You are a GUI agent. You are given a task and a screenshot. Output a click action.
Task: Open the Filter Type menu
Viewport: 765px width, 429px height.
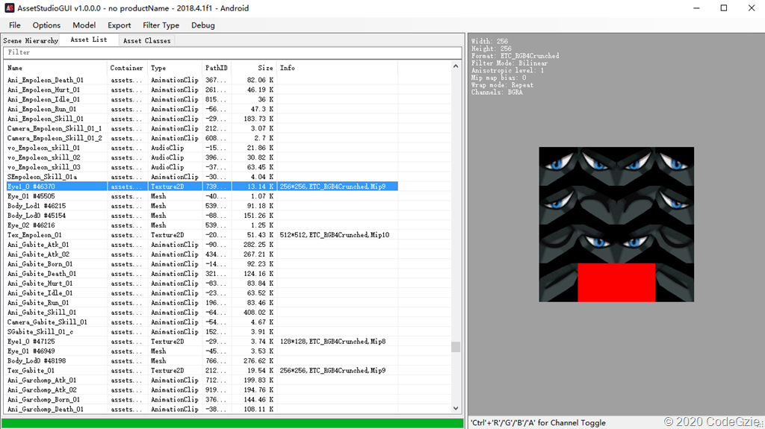point(161,25)
